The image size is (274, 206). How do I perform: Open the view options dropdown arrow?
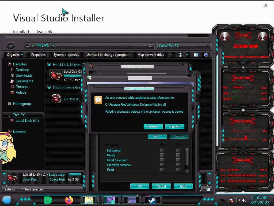coord(187,55)
